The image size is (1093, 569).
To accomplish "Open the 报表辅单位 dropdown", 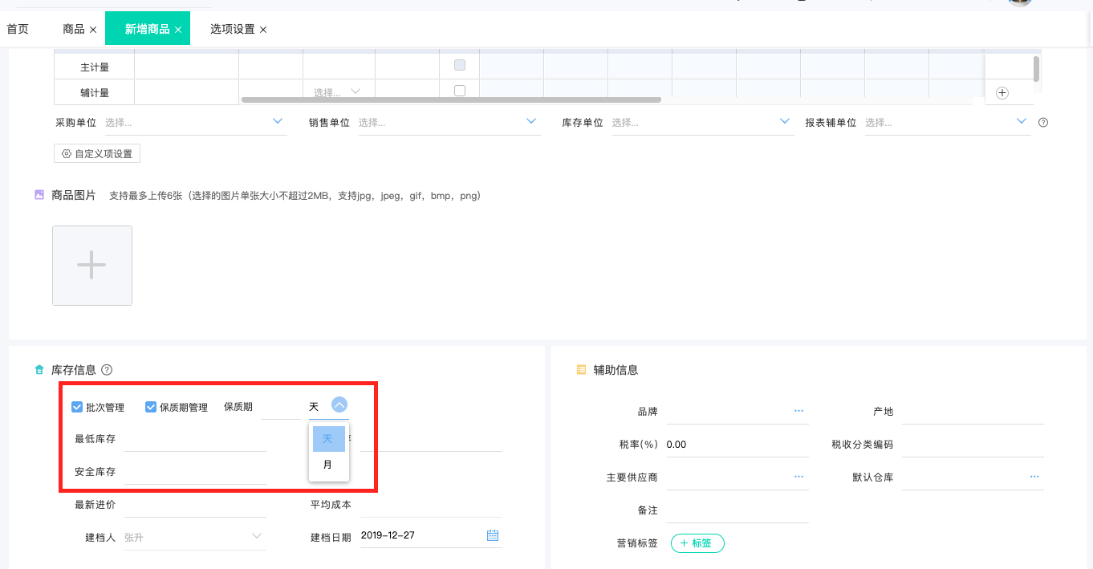I will (x=947, y=123).
